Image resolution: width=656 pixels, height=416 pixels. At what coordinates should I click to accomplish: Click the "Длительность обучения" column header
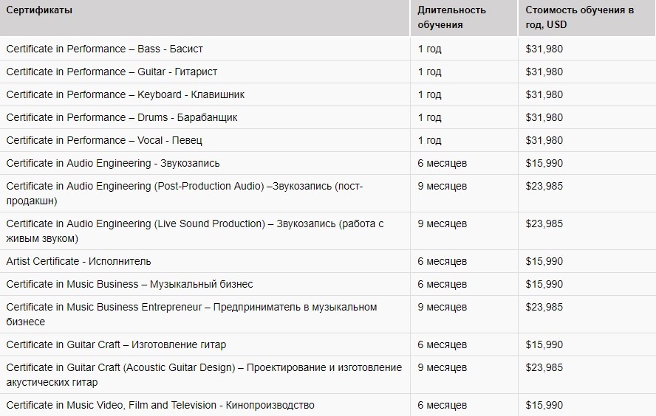click(451, 17)
